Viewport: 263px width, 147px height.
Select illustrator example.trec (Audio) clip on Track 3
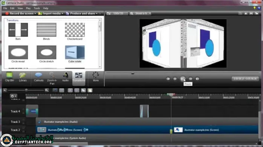click(x=147, y=121)
